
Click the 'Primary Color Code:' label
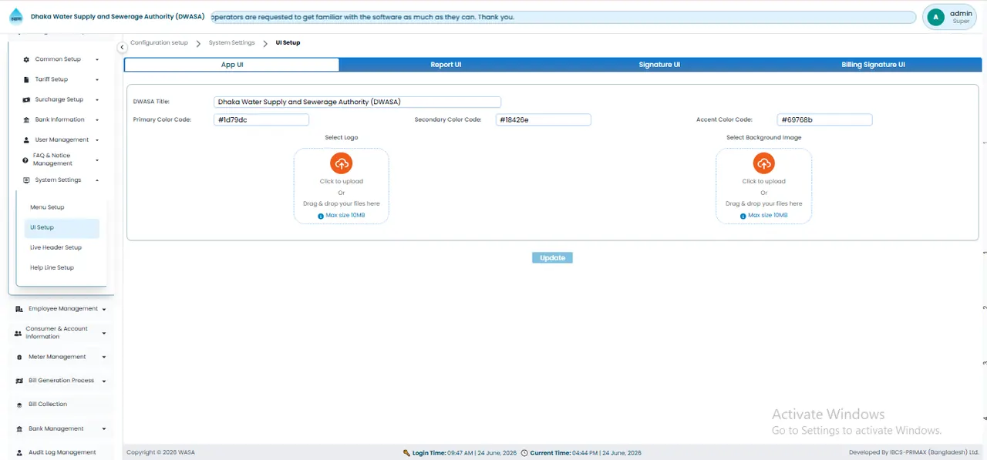[x=162, y=120]
